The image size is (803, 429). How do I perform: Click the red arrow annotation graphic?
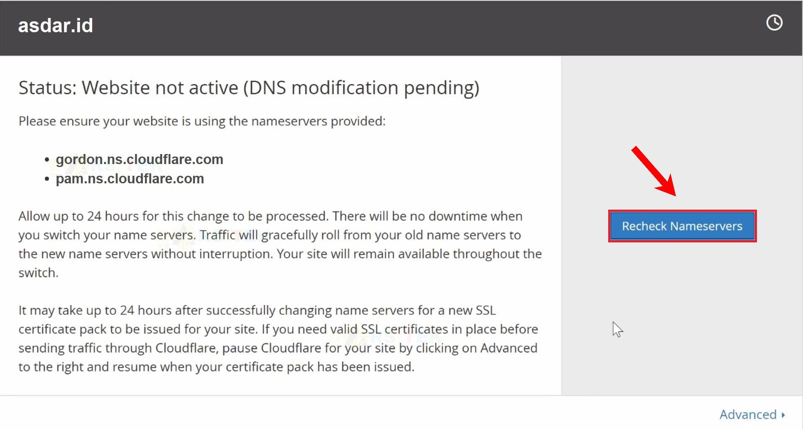tap(654, 171)
